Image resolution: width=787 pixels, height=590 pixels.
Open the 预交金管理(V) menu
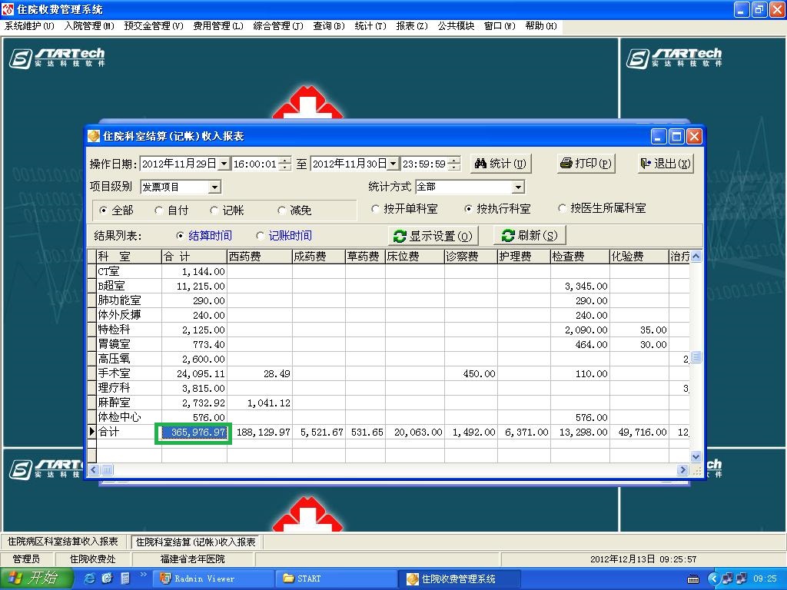[x=154, y=26]
